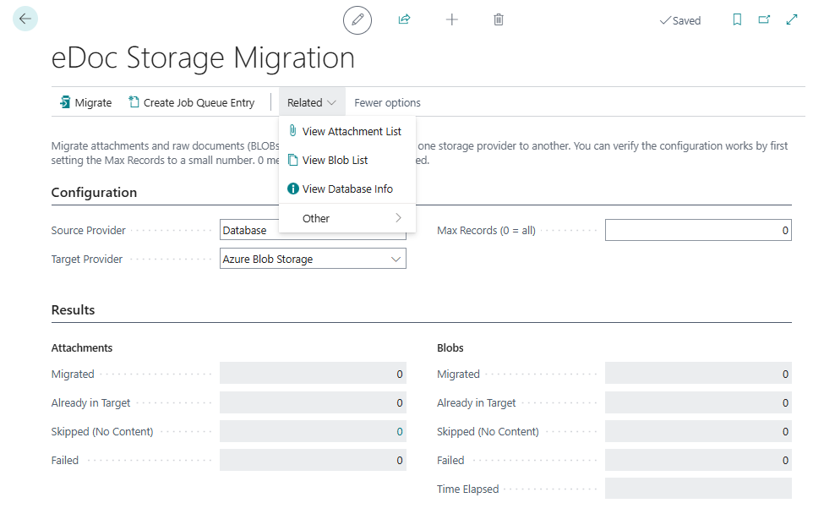
Task: Click the Source Provider label
Action: point(88,230)
